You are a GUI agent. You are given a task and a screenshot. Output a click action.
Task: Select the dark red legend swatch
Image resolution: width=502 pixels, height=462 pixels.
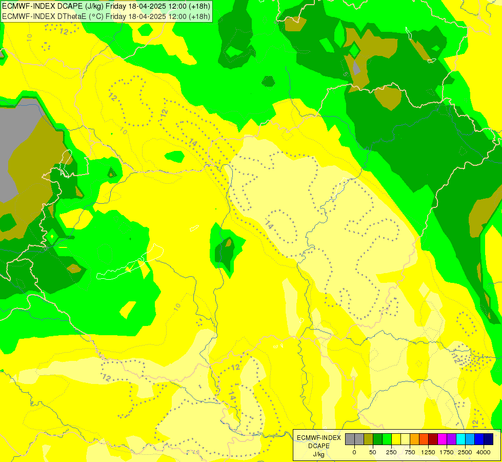point(433,439)
